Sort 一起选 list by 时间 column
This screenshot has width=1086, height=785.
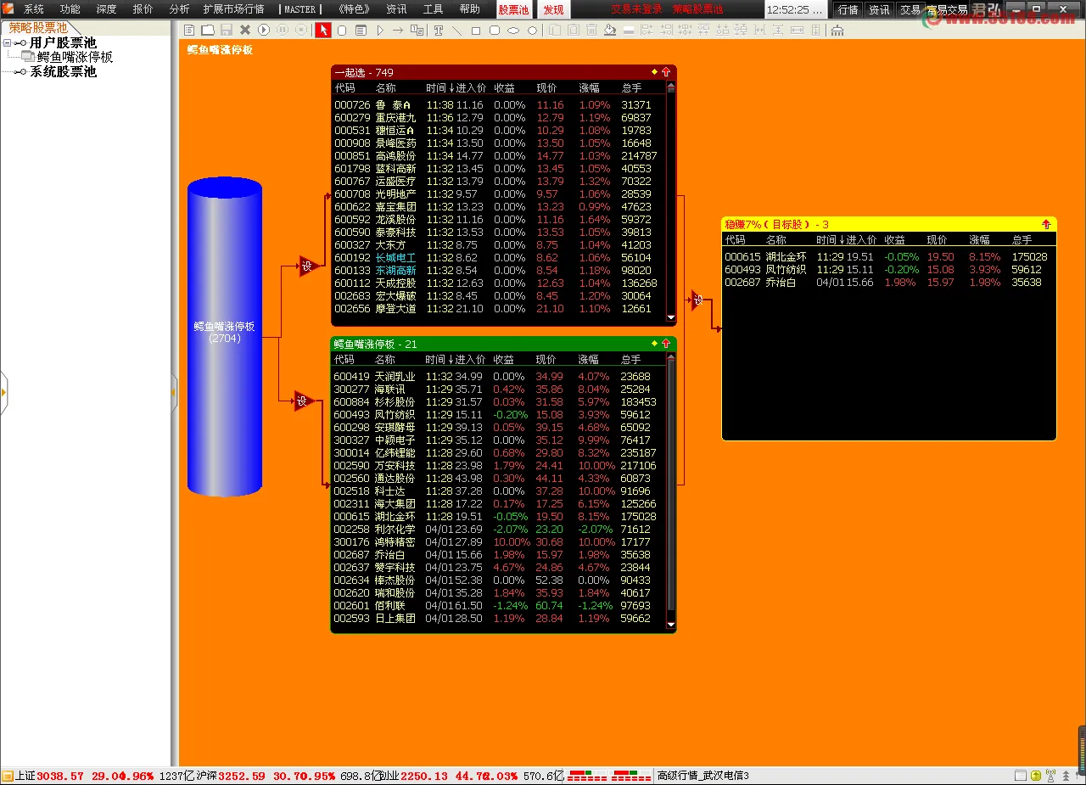439,87
